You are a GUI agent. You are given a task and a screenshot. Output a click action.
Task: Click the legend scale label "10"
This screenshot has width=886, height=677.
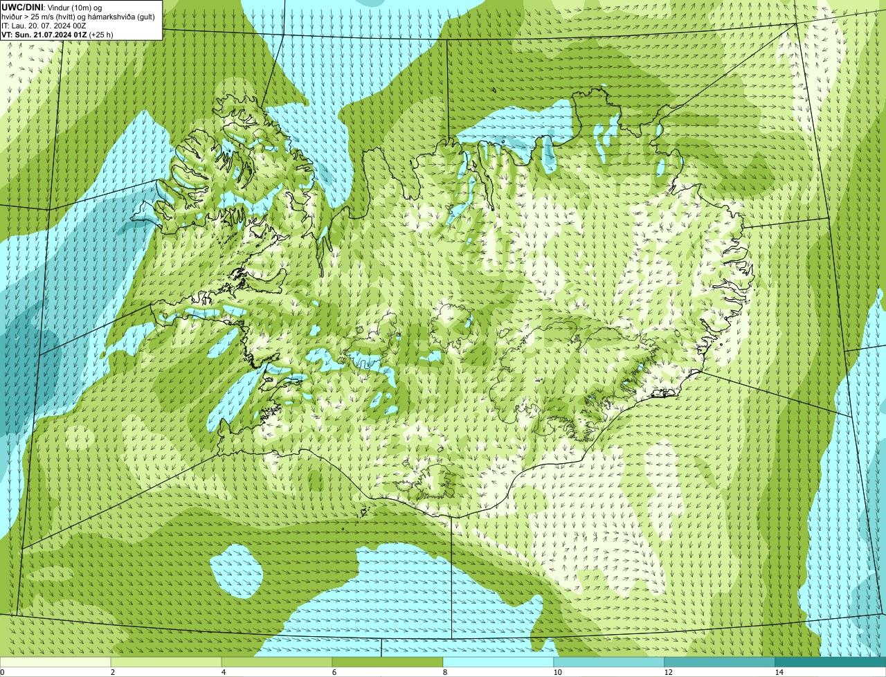coord(557,672)
